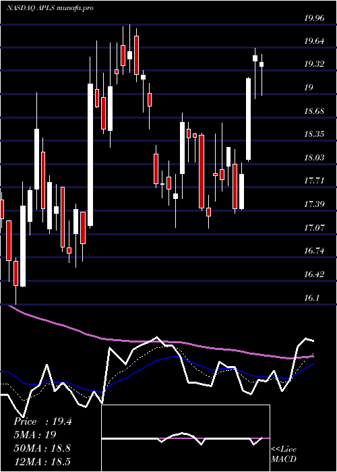The height and width of the screenshot is (472, 337).
Task: Click the 18.35 price axis label
Action: point(314,134)
